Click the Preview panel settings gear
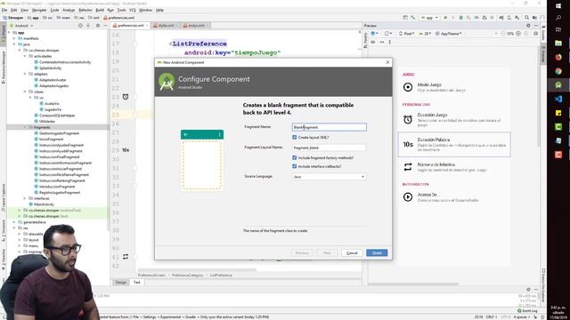The image size is (570, 320). pos(528,26)
